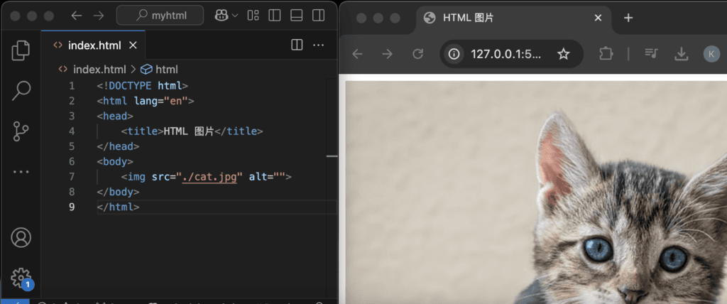Click the myhtml command center search box

click(x=160, y=16)
